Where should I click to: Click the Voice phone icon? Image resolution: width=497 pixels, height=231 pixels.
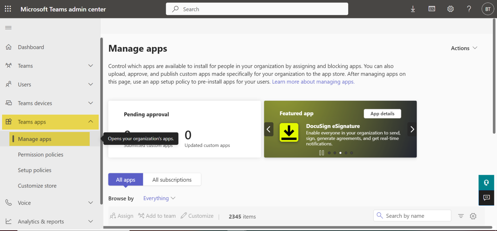point(9,203)
